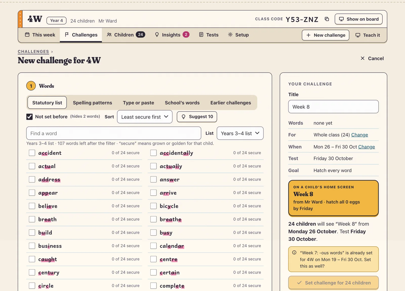The image size is (405, 291).
Task: Click the people icon beside Children
Action: [x=109, y=35]
